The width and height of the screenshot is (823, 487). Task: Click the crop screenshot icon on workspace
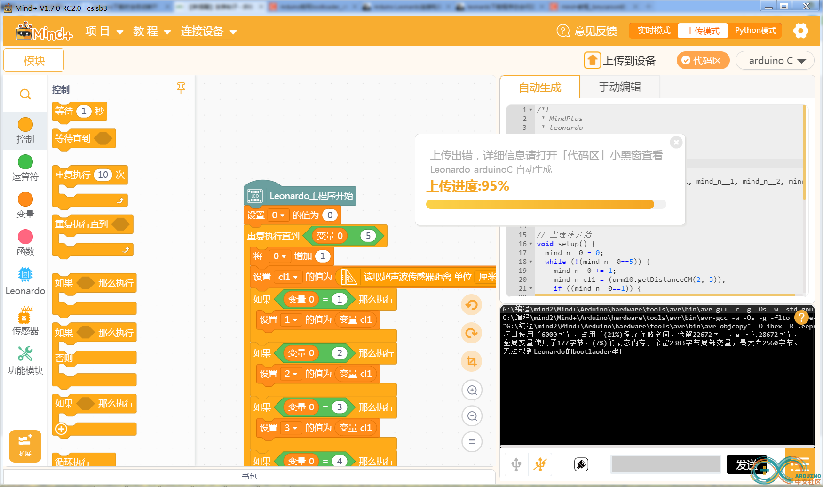[472, 361]
